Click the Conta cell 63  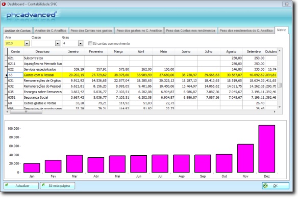(15, 75)
